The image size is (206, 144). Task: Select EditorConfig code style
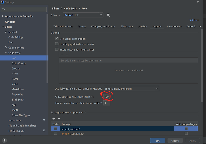(x=18, y=63)
